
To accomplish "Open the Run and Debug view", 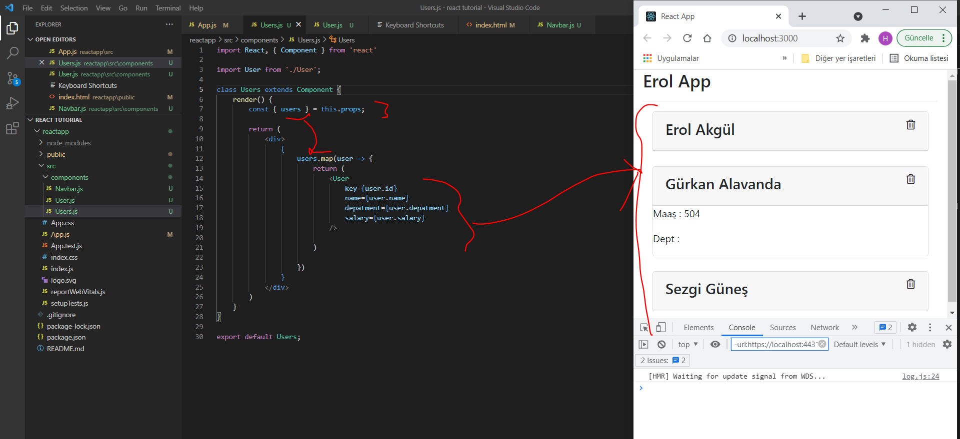I will [x=12, y=103].
